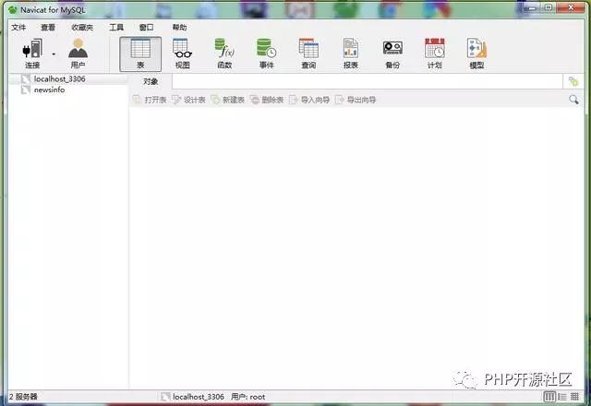The image size is (591, 406).
Task: Open the Connection dropdown arrow
Action: pos(54,54)
